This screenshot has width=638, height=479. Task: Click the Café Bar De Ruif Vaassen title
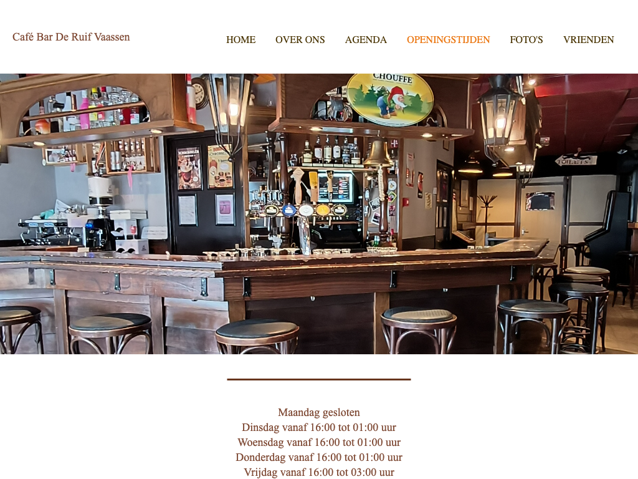click(x=71, y=37)
